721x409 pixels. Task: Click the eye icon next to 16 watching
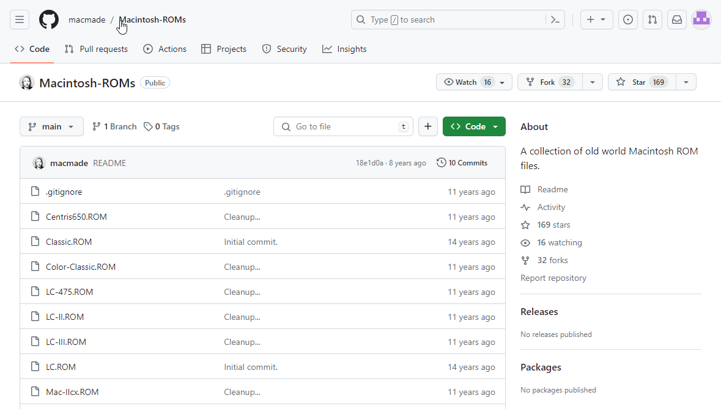[x=525, y=243]
